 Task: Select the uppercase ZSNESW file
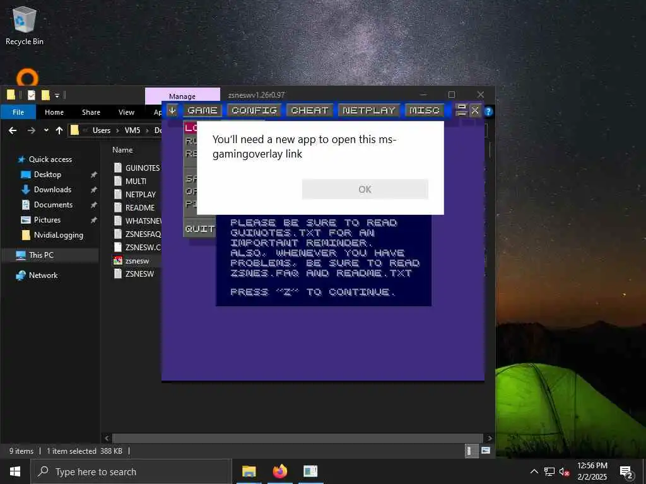point(139,274)
